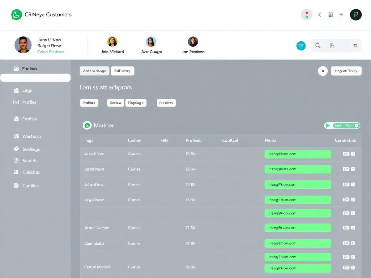Open the Juns U. Nen profile photo

pos(23,45)
